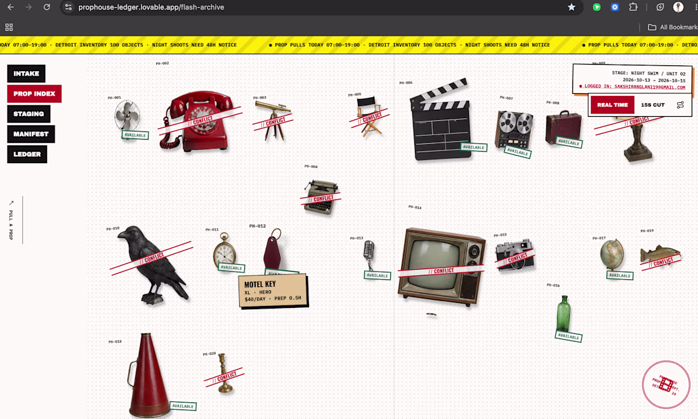Open the INTAKE section
This screenshot has height=419, width=698.
click(26, 74)
